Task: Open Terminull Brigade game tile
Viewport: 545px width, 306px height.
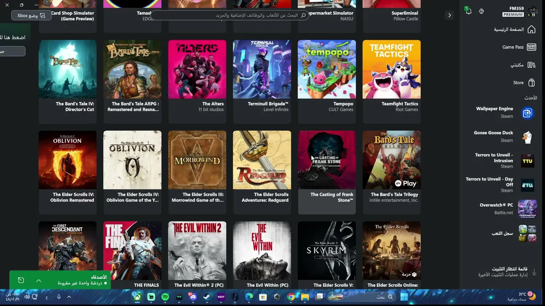Action: pyautogui.click(x=262, y=81)
